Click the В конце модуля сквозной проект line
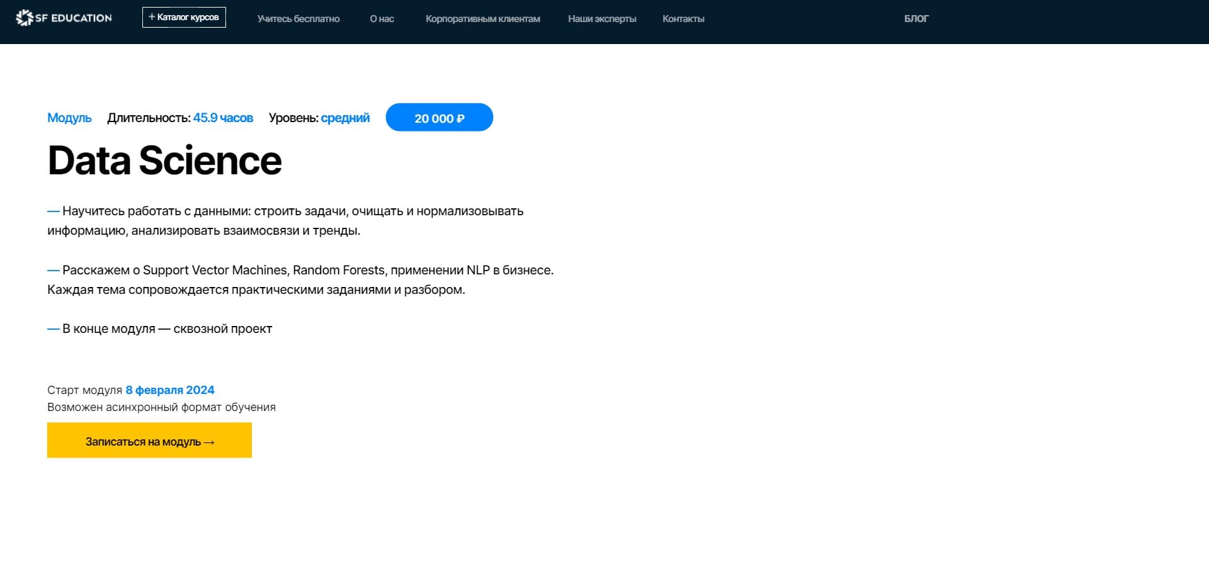The width and height of the screenshot is (1209, 562). point(167,329)
